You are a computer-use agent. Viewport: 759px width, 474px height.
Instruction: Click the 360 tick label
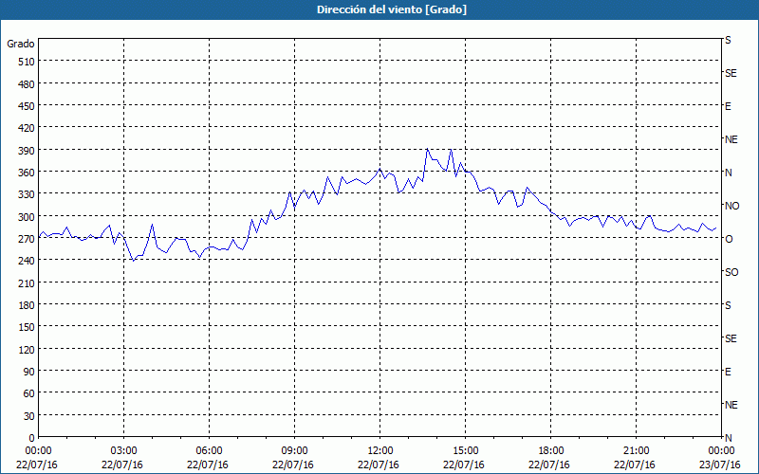click(x=27, y=173)
